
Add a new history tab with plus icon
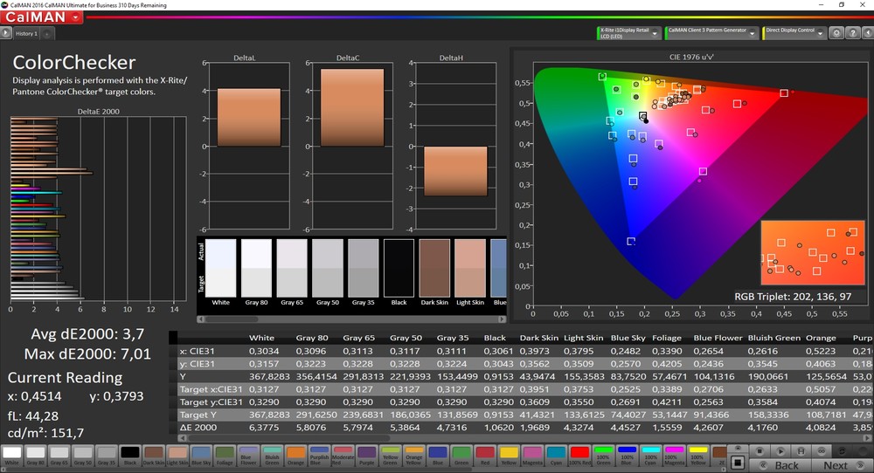(46, 34)
